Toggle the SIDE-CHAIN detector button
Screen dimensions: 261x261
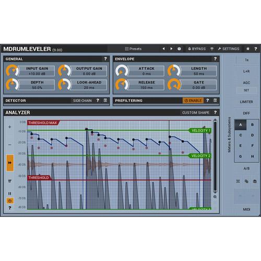(x=82, y=101)
